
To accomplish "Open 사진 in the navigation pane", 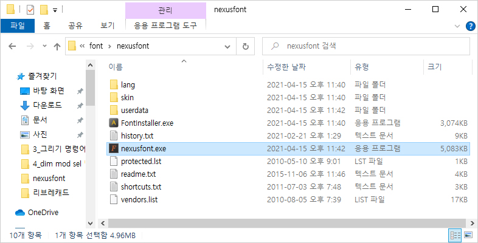I will click(33, 134).
